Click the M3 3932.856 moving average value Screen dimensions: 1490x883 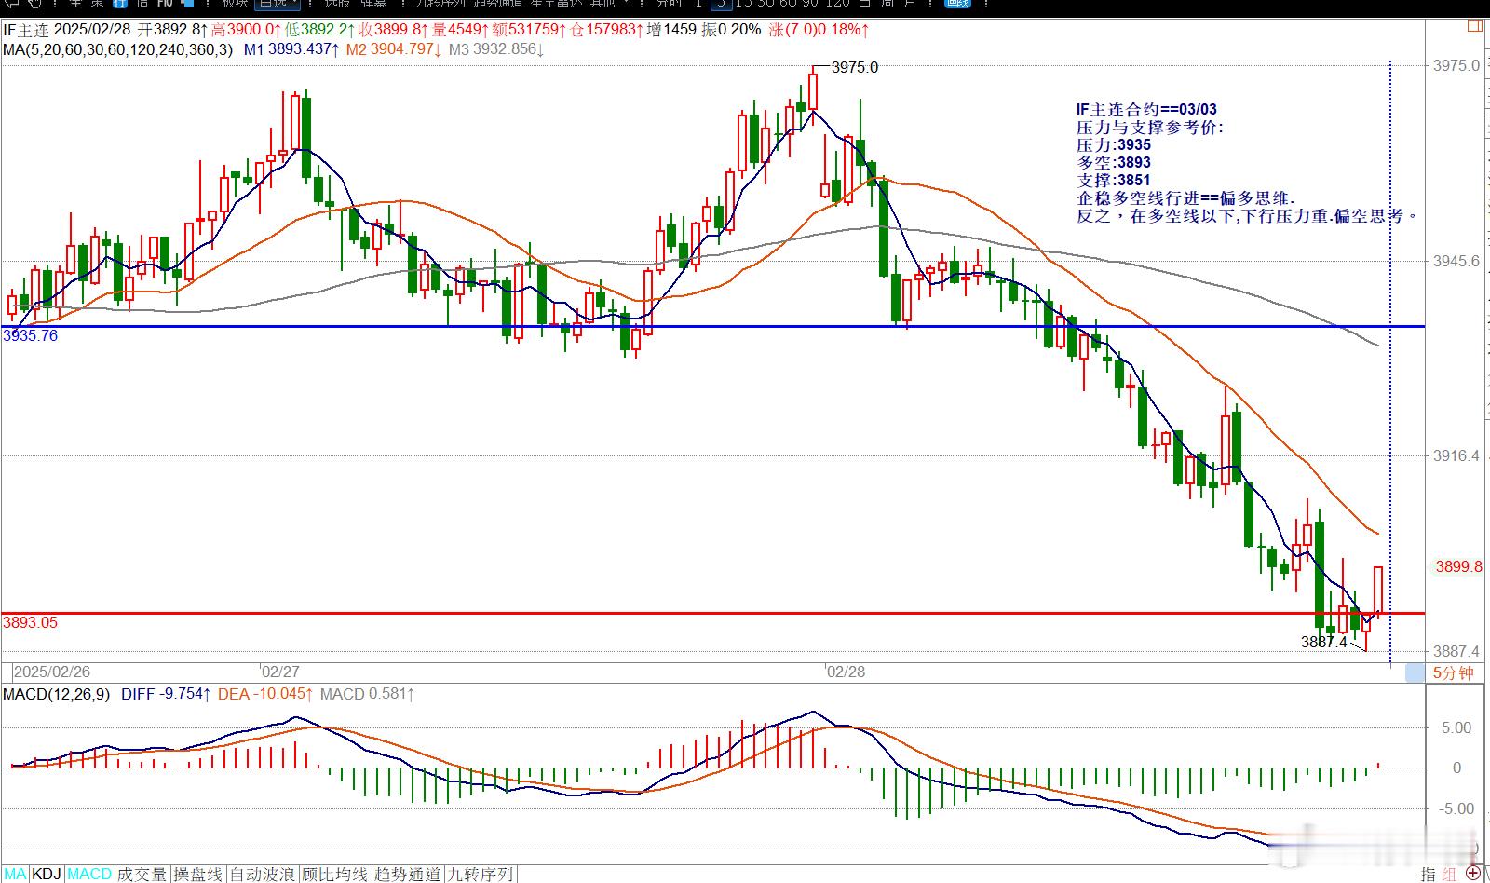[496, 48]
